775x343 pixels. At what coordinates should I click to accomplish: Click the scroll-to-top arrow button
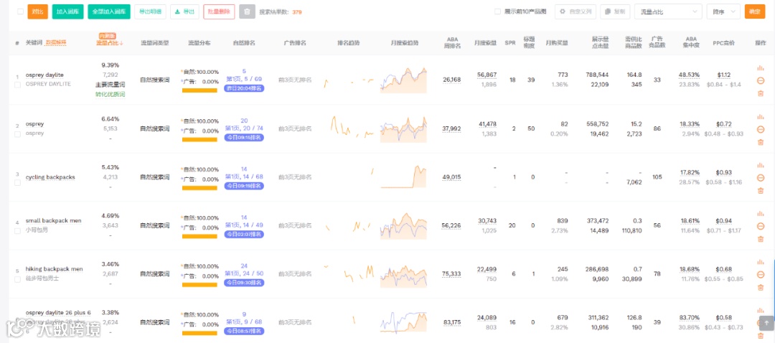[766, 323]
